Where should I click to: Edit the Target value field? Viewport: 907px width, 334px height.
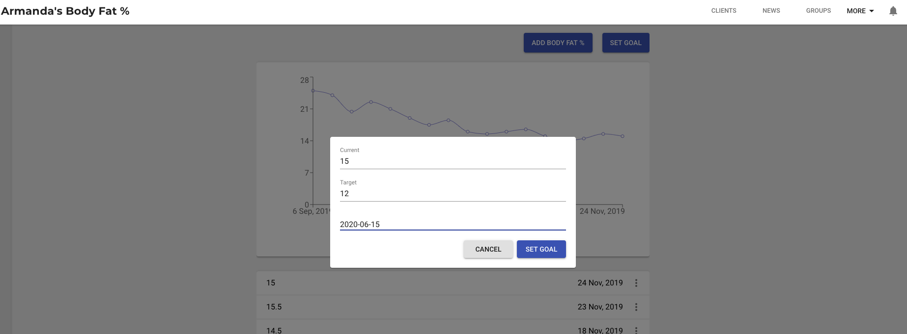[x=453, y=194]
